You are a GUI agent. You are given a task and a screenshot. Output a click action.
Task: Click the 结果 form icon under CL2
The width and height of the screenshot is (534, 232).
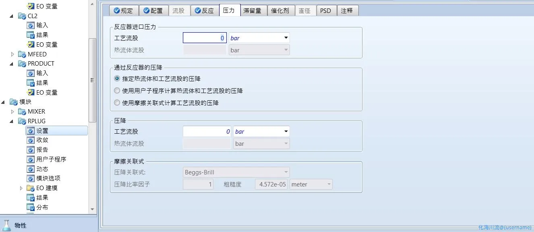pyautogui.click(x=31, y=35)
